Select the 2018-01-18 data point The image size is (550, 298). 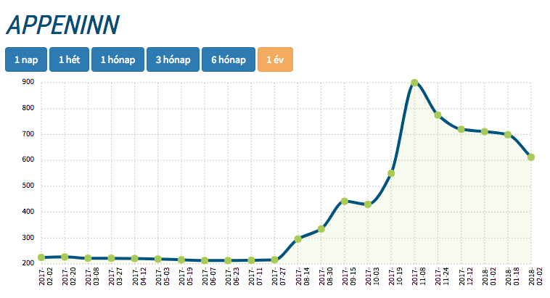pos(508,135)
